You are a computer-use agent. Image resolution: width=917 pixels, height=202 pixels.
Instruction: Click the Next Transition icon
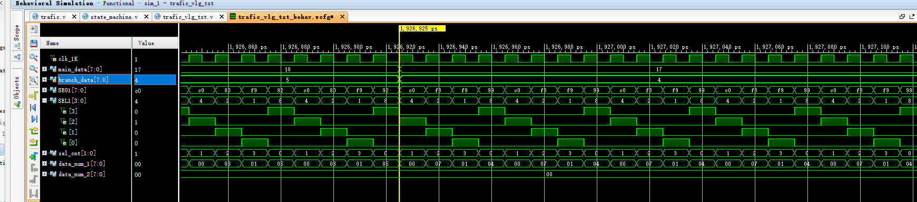34,142
